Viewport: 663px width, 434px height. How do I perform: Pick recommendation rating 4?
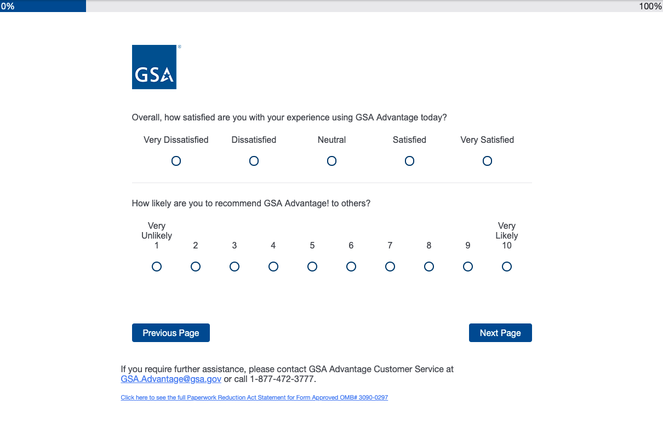tap(273, 267)
